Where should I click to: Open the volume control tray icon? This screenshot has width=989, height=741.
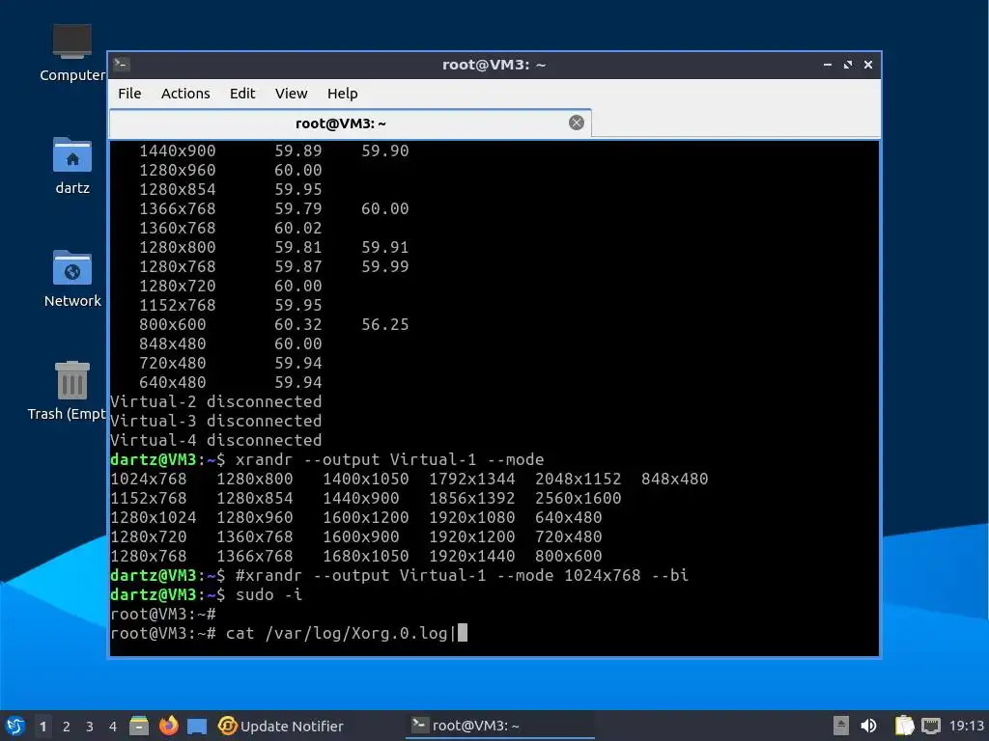(868, 726)
